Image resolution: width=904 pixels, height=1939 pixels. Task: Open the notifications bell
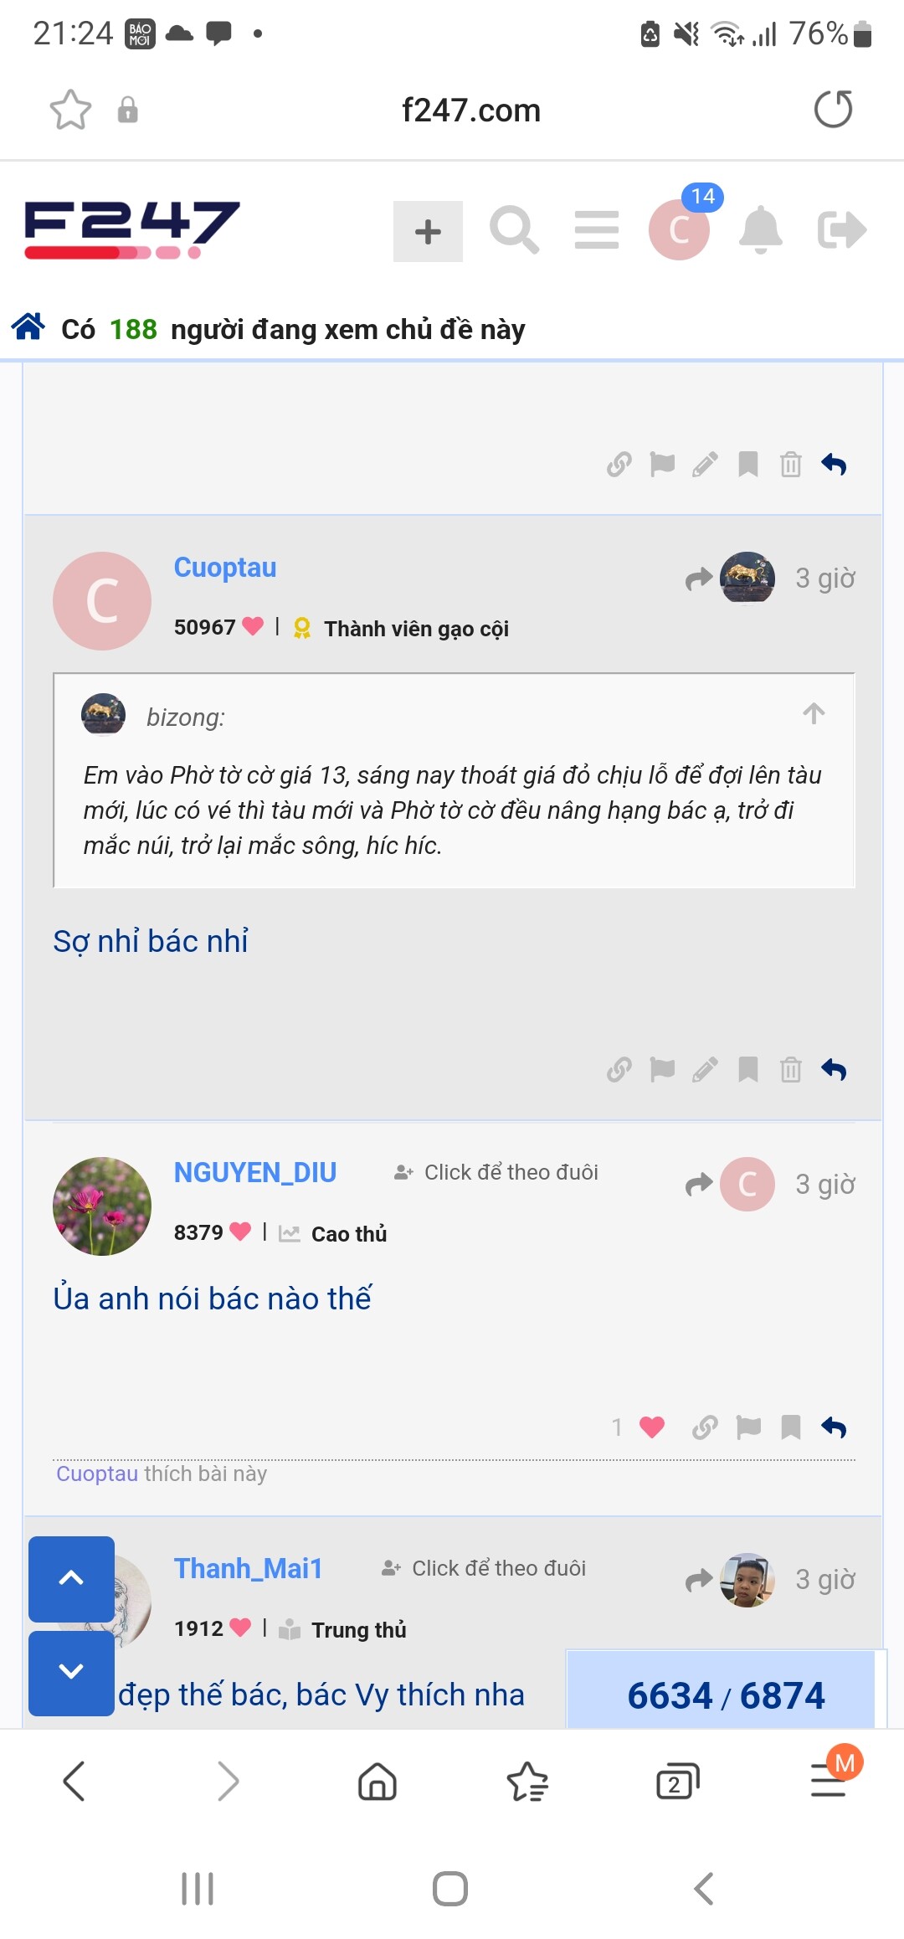tap(760, 230)
